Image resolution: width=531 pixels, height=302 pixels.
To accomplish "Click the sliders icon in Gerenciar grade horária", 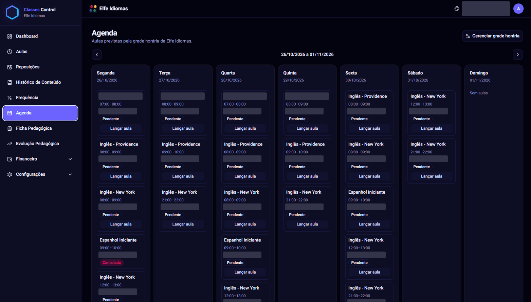I will (x=468, y=36).
